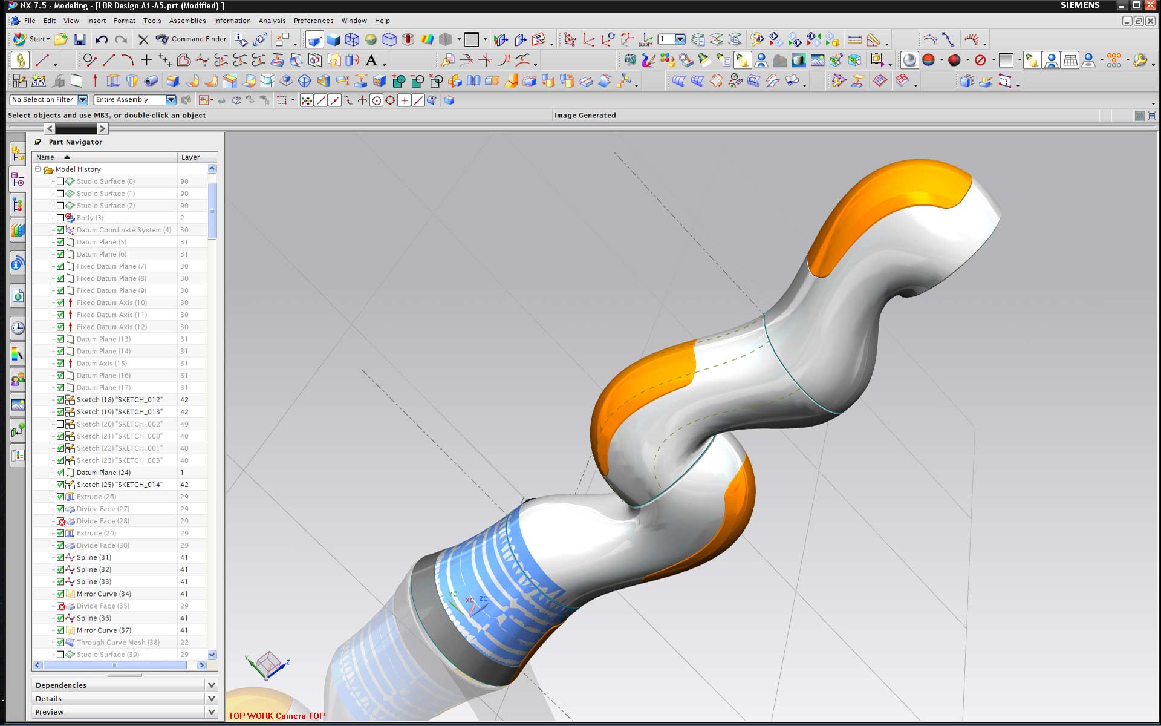
Task: Open the Preferences menu
Action: (x=313, y=20)
